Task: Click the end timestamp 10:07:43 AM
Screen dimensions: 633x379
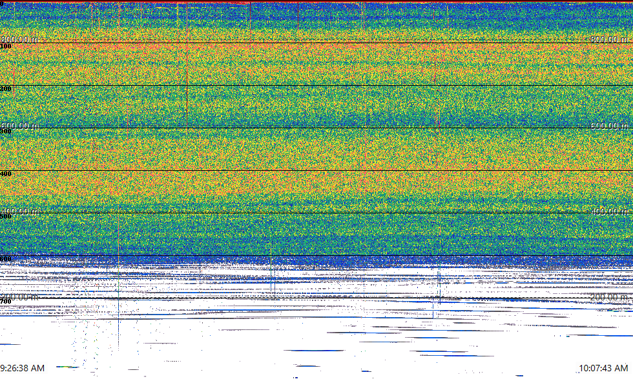Action: [x=603, y=368]
